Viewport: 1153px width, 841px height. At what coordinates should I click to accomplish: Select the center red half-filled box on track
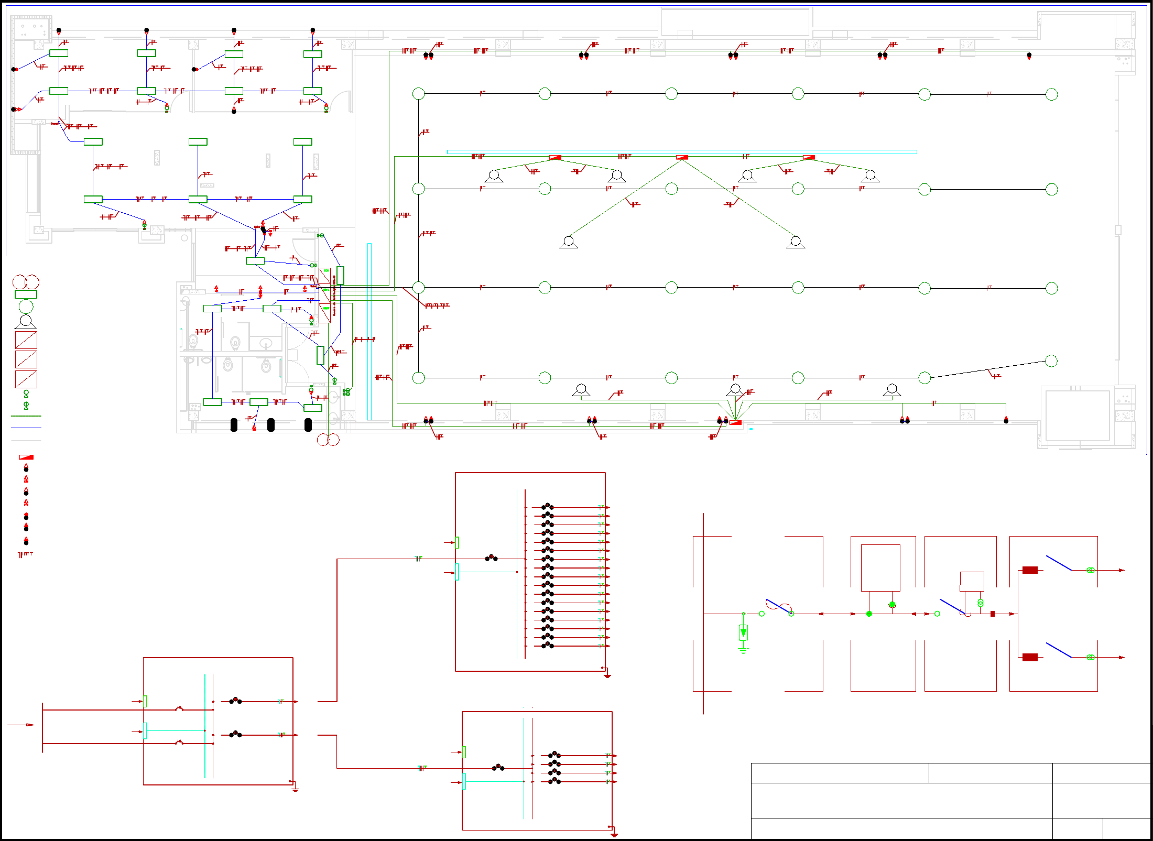point(682,157)
